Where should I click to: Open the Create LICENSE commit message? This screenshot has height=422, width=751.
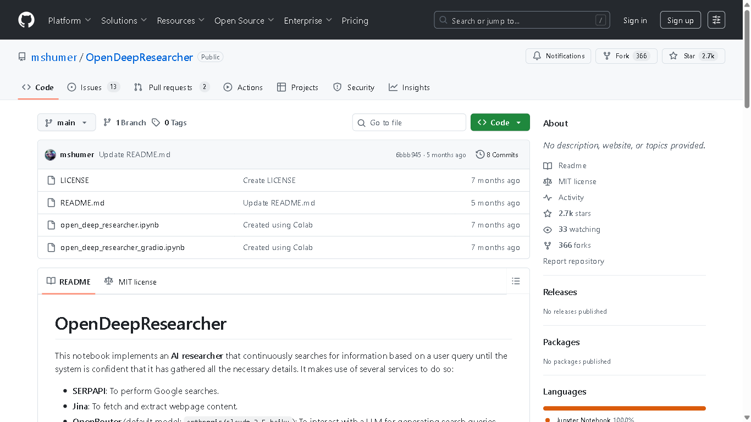click(x=269, y=180)
